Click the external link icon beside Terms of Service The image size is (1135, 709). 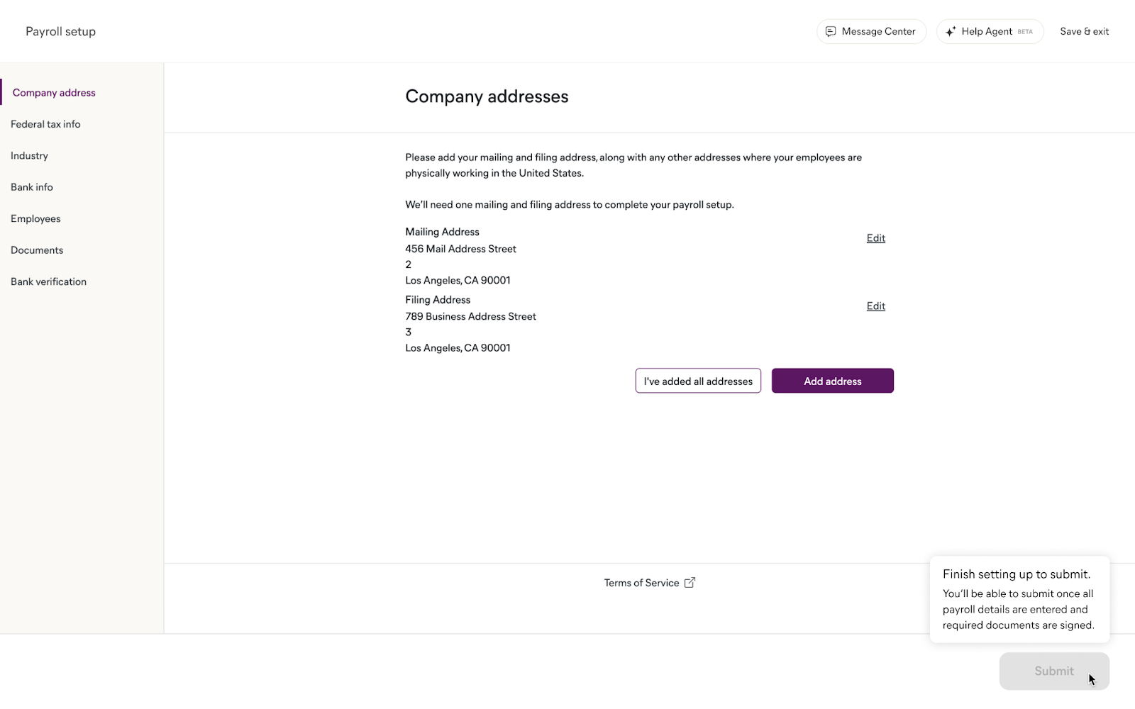click(x=690, y=583)
